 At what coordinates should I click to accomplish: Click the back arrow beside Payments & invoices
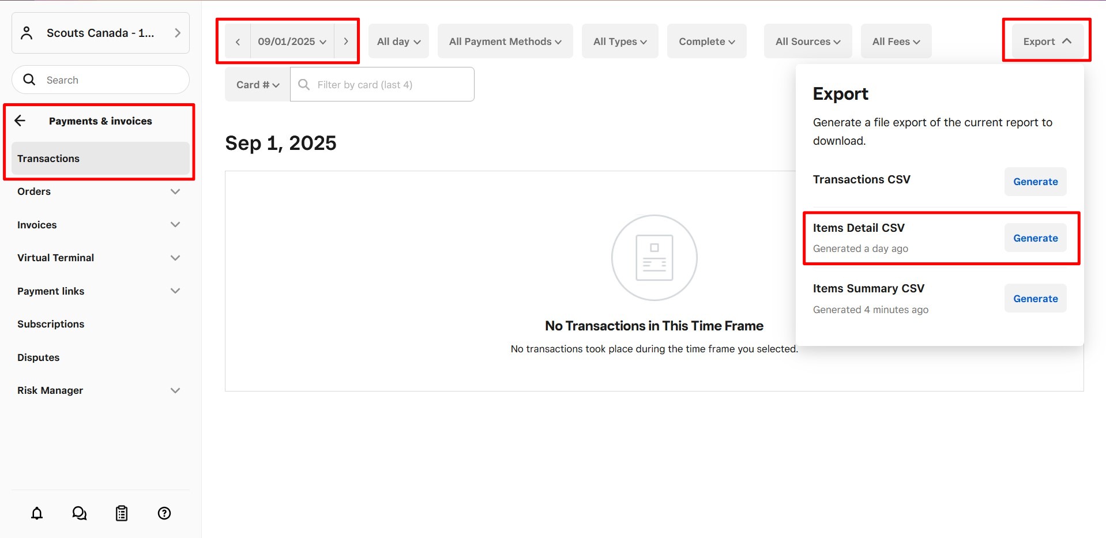pyautogui.click(x=20, y=121)
